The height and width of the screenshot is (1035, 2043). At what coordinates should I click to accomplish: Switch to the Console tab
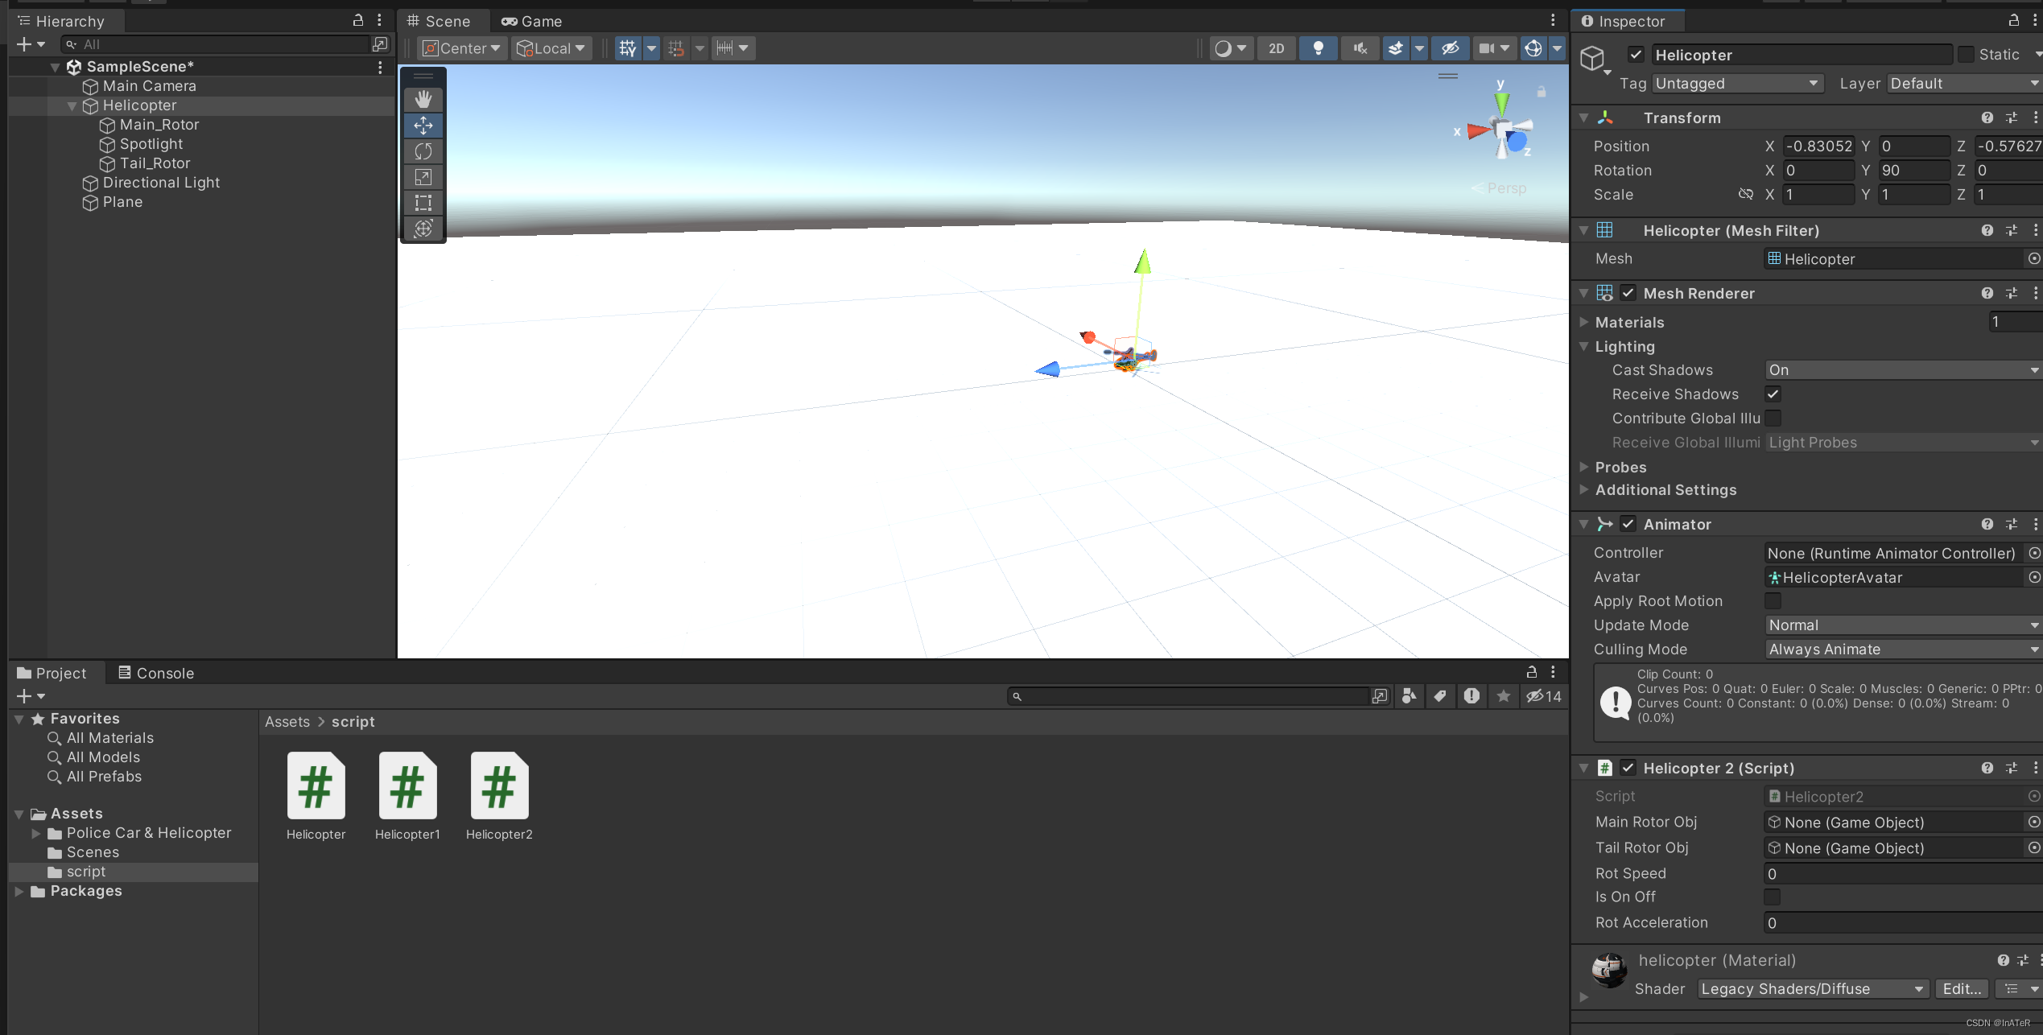pyautogui.click(x=155, y=672)
